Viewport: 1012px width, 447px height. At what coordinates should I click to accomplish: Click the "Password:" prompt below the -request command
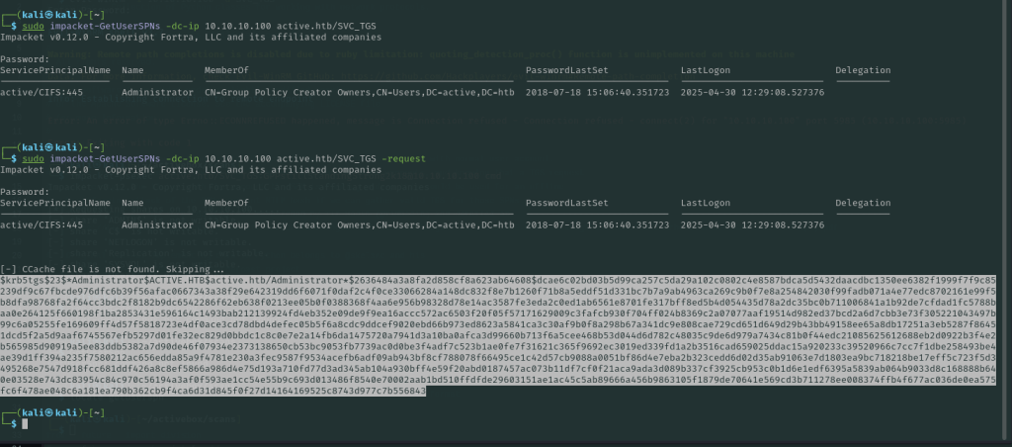[24, 191]
